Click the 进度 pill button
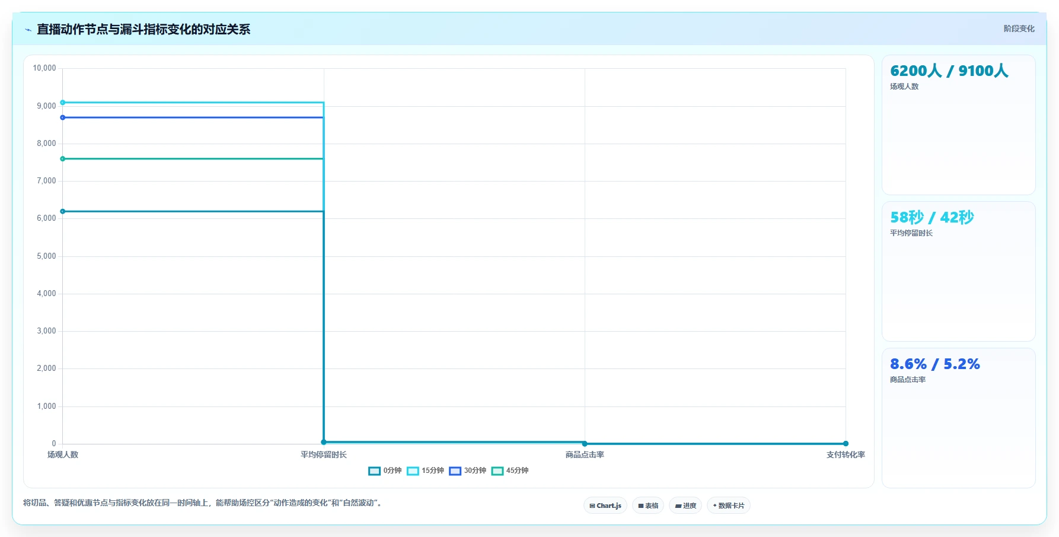The height and width of the screenshot is (537, 1059). click(x=685, y=506)
